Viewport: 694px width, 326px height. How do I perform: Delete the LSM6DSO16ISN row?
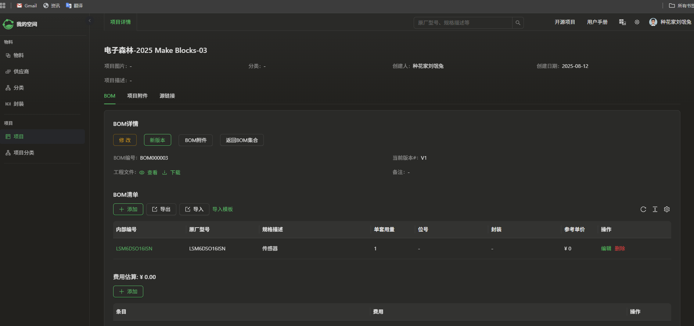[620, 249]
